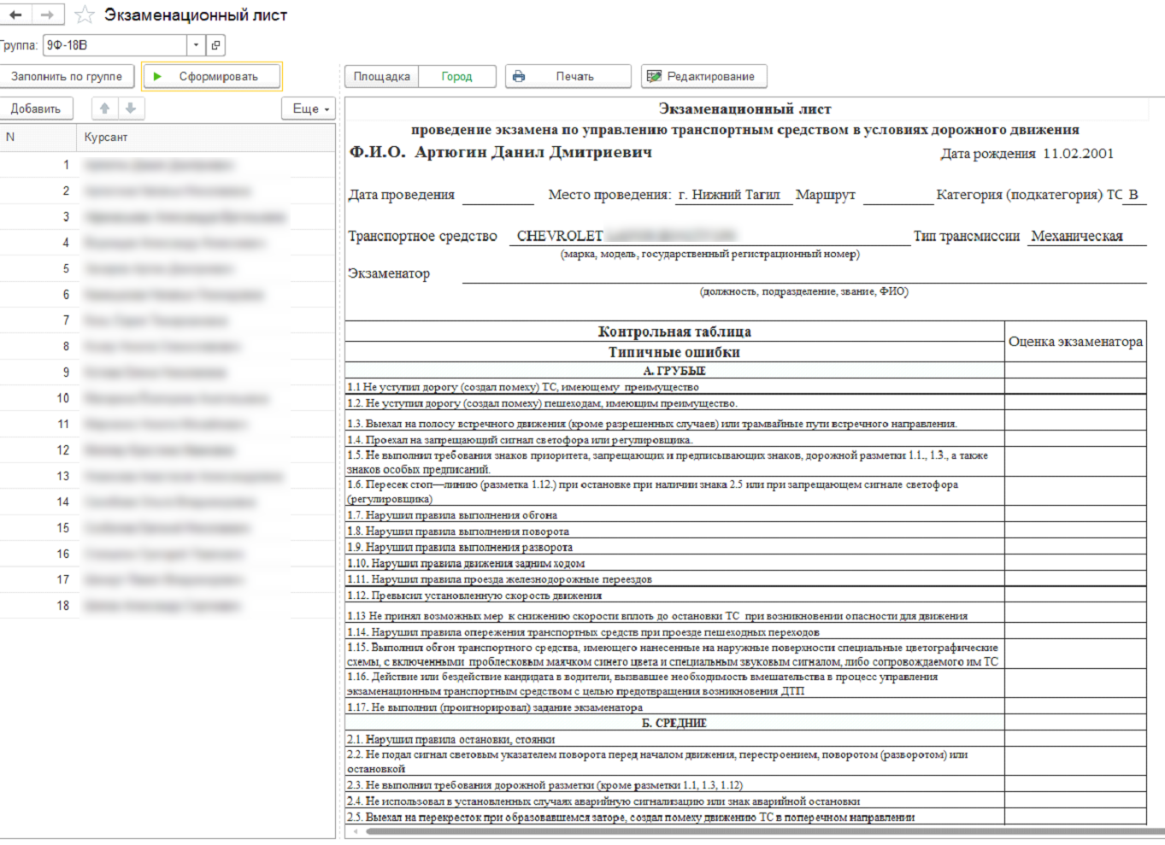1165x845 pixels.
Task: Click error row 2.4 аварийную сигнализацию
Action: click(x=674, y=801)
